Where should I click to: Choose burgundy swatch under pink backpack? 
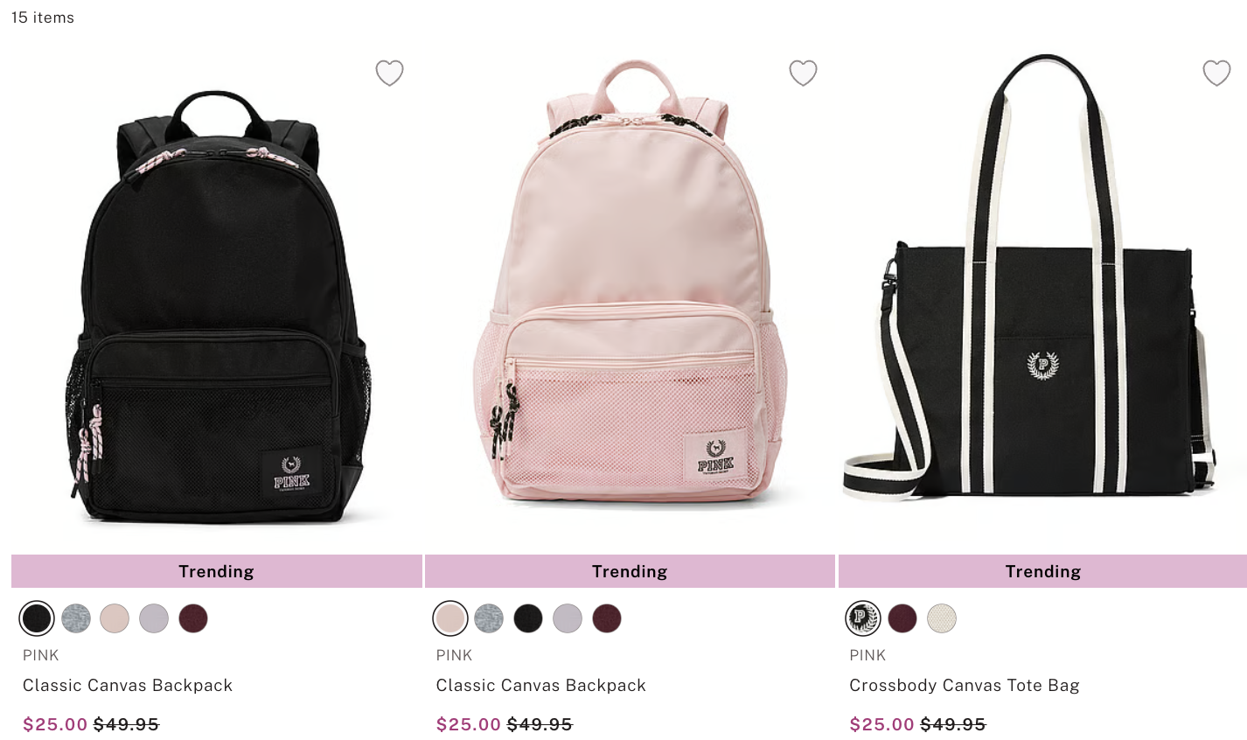click(x=607, y=618)
